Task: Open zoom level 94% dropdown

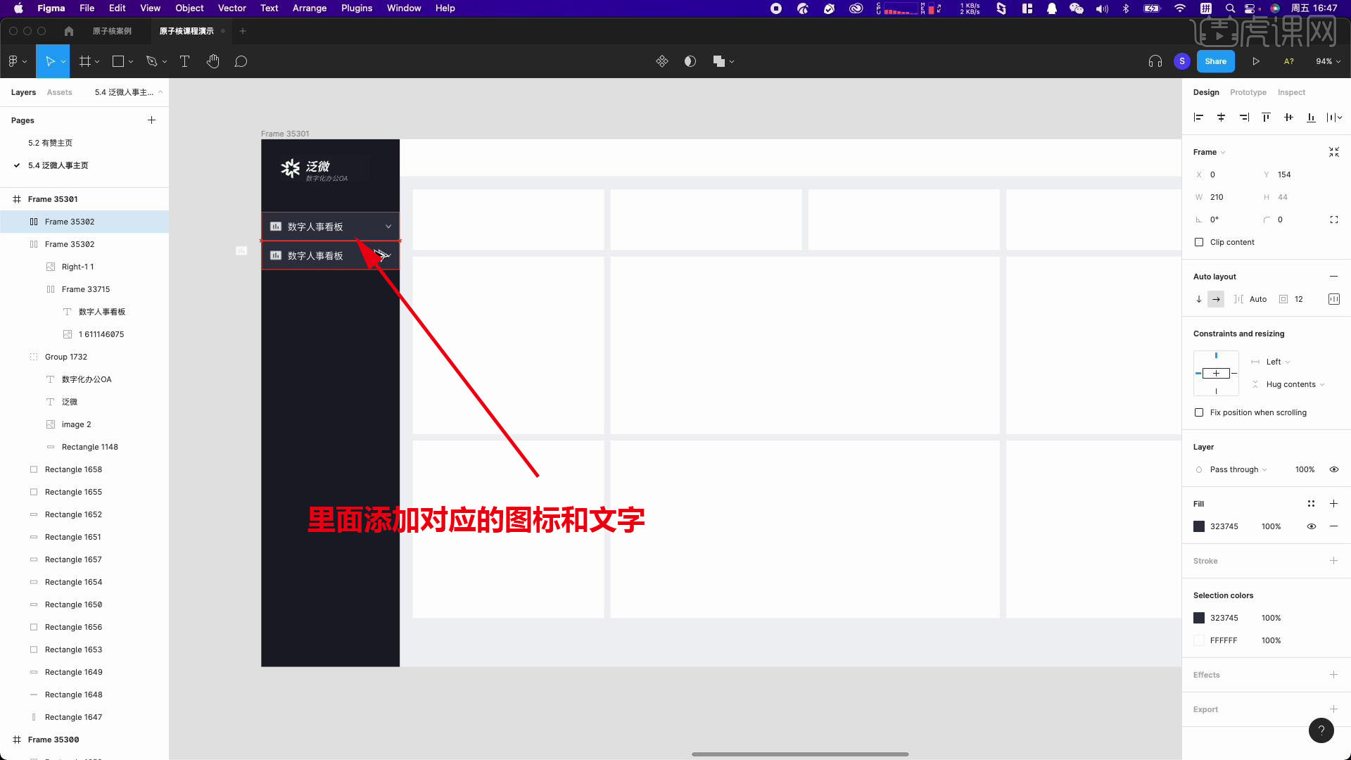Action: (1327, 61)
